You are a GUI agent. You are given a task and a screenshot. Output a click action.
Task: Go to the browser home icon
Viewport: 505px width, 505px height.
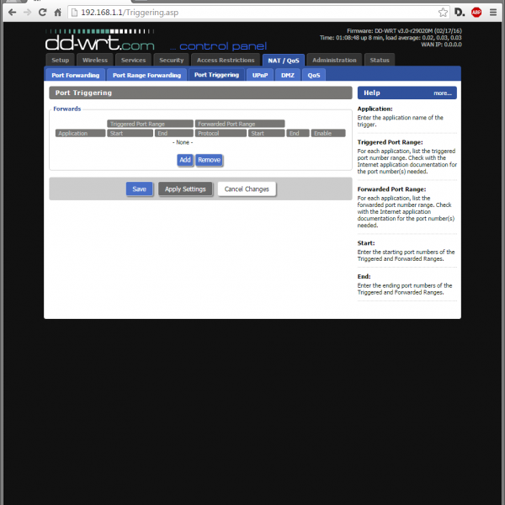[x=57, y=13]
